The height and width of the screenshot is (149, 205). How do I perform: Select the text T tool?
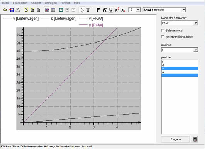(88, 10)
